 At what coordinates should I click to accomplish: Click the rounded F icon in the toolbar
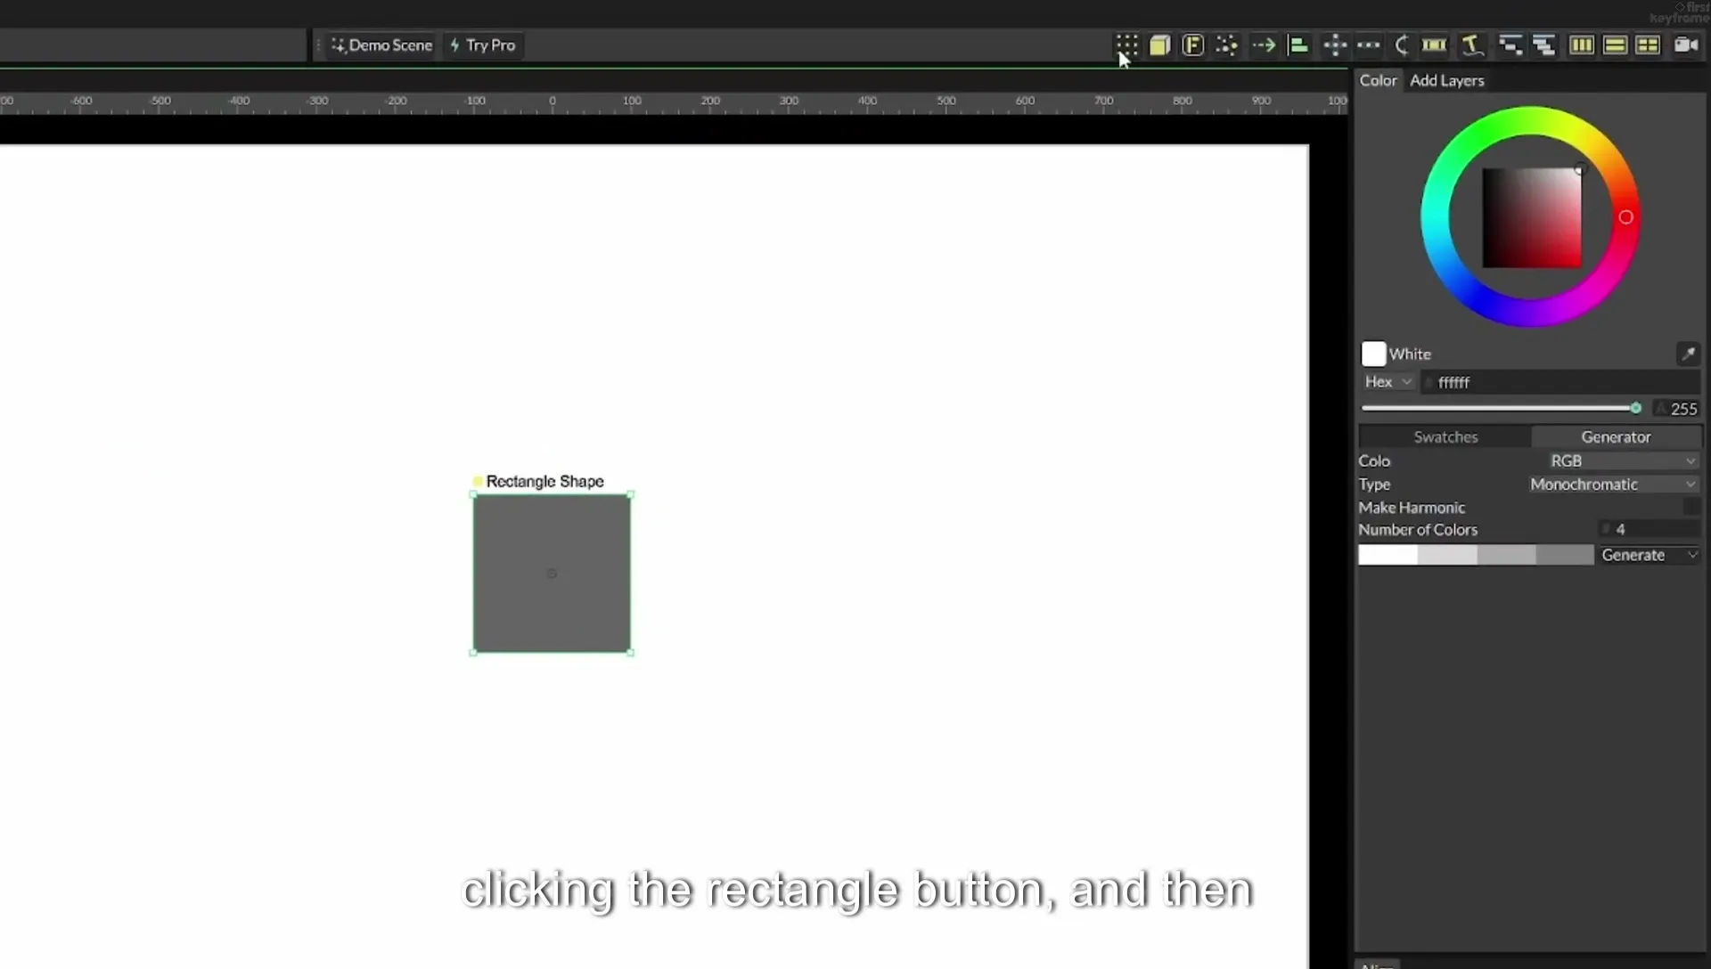[x=1192, y=45]
